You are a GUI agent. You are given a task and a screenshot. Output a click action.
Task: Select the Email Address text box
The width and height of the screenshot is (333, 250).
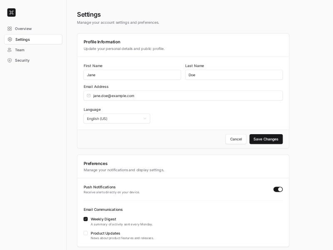click(186, 96)
